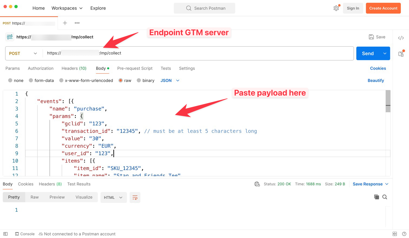This screenshot has height=238, width=409.
Task: Switch response view to Pretty
Action: [14, 197]
